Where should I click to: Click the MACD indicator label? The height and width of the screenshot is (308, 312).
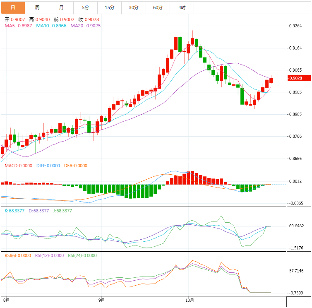[x=18, y=166]
